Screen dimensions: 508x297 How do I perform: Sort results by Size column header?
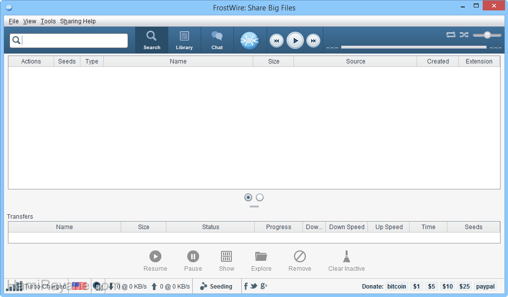(x=274, y=61)
